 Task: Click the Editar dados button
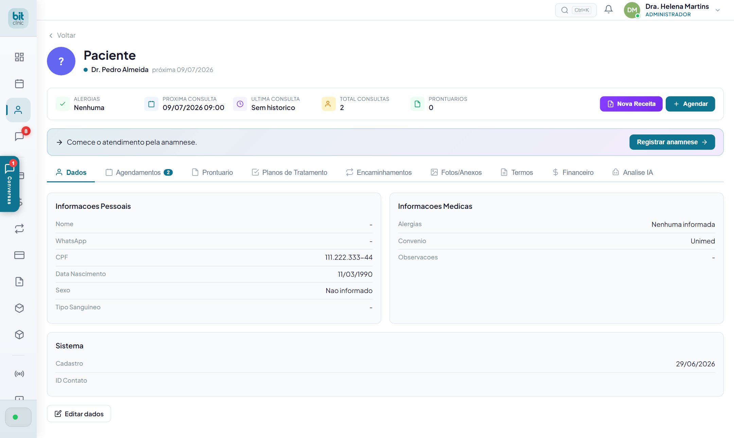[79, 414]
